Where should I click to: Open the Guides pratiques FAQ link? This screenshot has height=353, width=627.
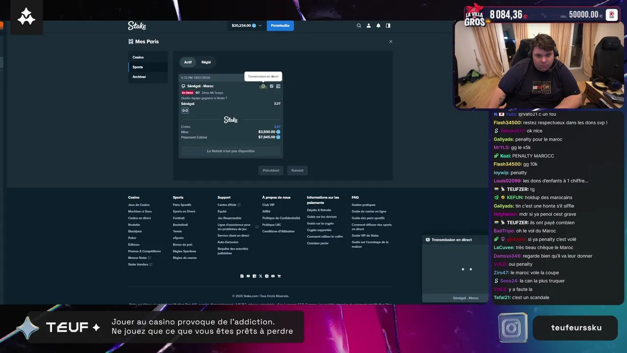click(x=363, y=205)
